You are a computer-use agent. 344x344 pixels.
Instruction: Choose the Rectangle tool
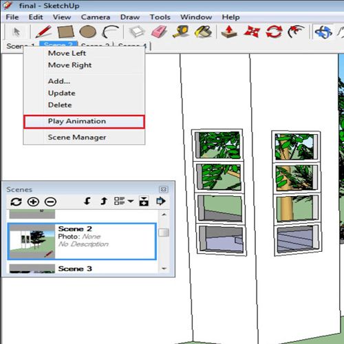(66, 32)
